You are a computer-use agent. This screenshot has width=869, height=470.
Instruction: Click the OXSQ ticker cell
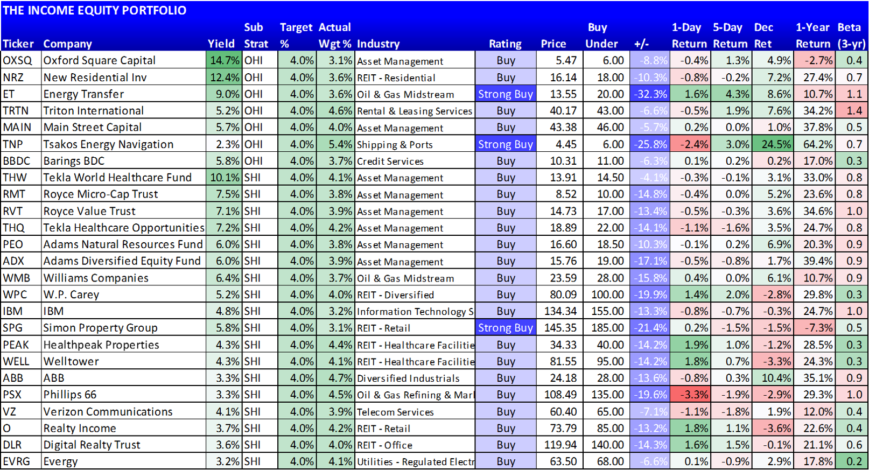22,60
